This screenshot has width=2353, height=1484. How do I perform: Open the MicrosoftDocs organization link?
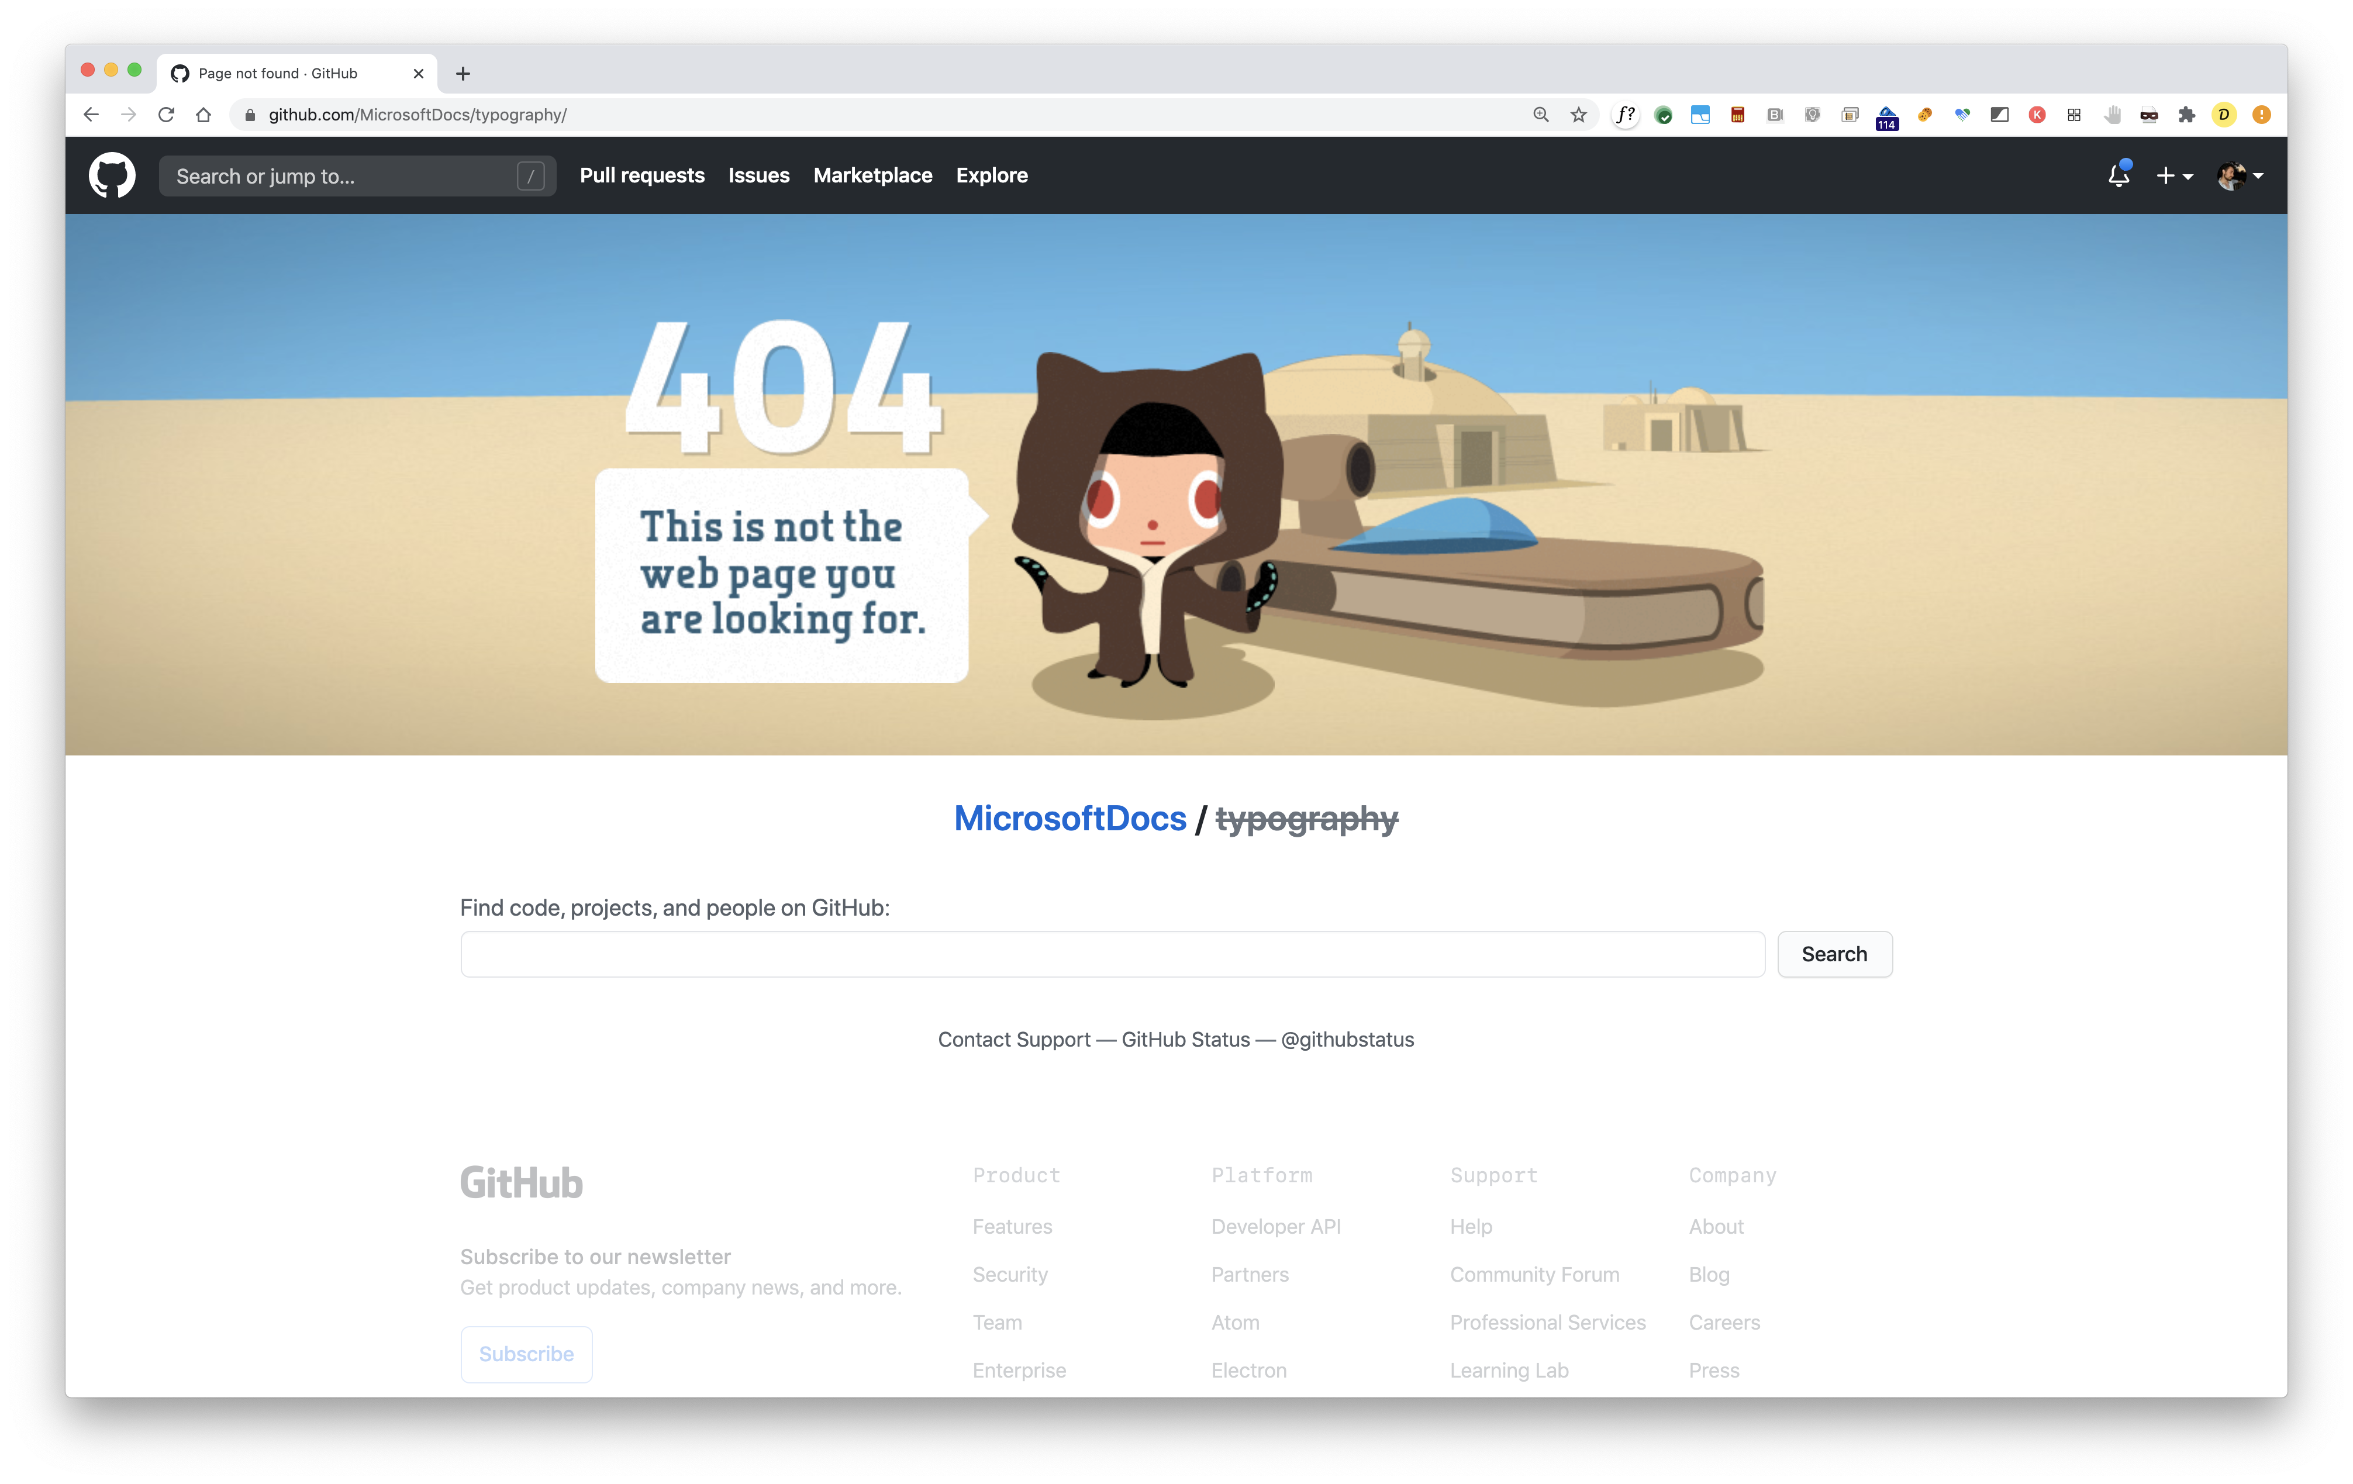pos(1070,817)
